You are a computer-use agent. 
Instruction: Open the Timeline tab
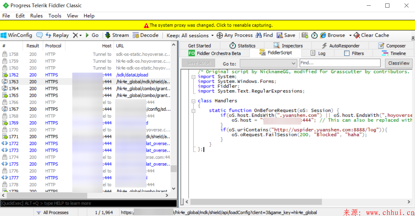(x=394, y=53)
